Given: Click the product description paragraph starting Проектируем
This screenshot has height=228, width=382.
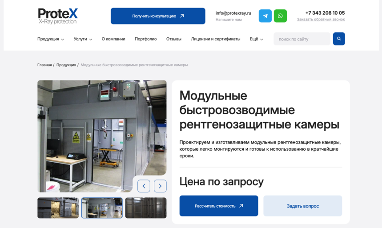Looking at the screenshot, I should pyautogui.click(x=260, y=149).
